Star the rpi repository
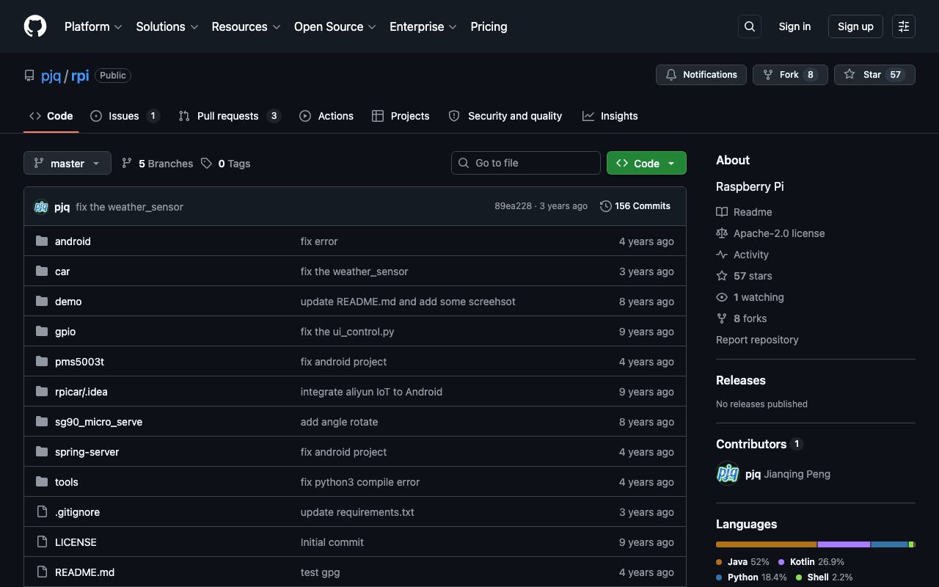The width and height of the screenshot is (939, 587). [874, 75]
